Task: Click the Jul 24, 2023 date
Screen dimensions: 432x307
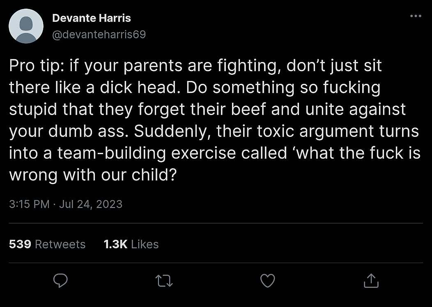Action: 91,204
